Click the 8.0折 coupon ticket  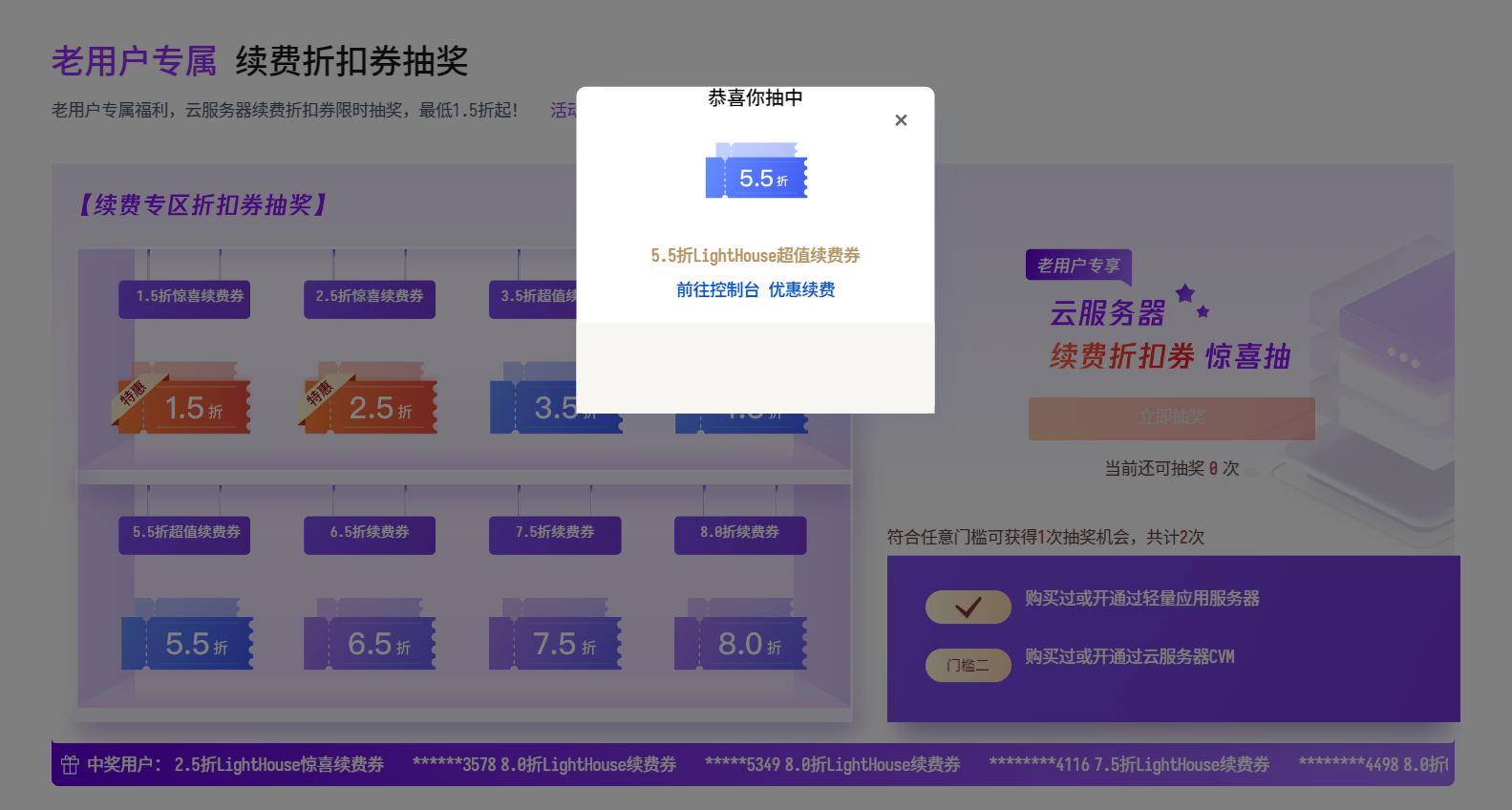(x=740, y=634)
